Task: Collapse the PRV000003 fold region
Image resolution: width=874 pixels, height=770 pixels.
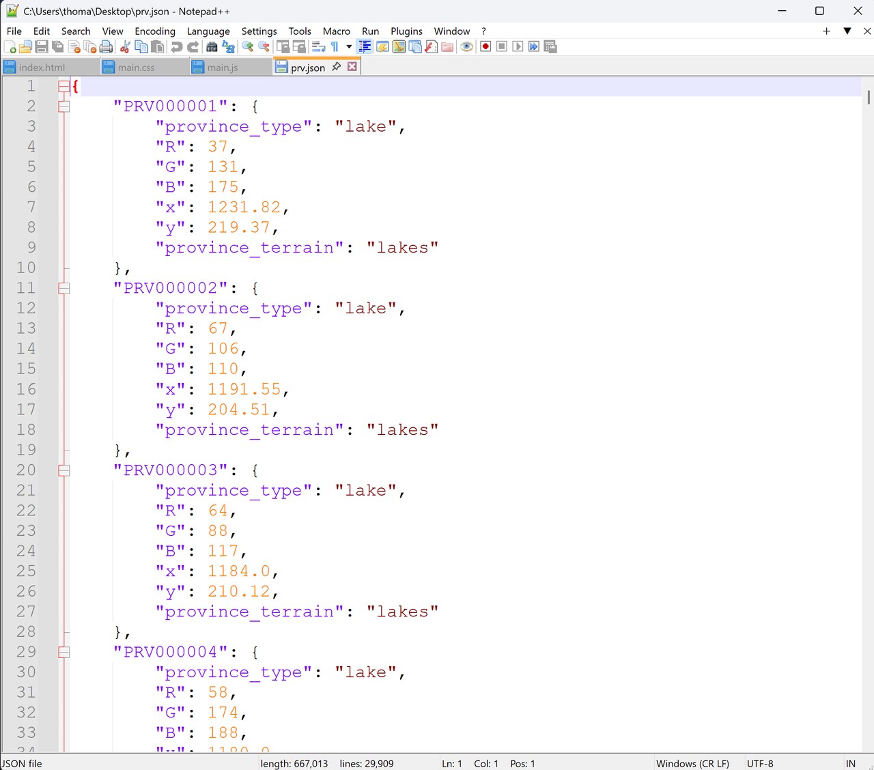Action: coord(64,470)
